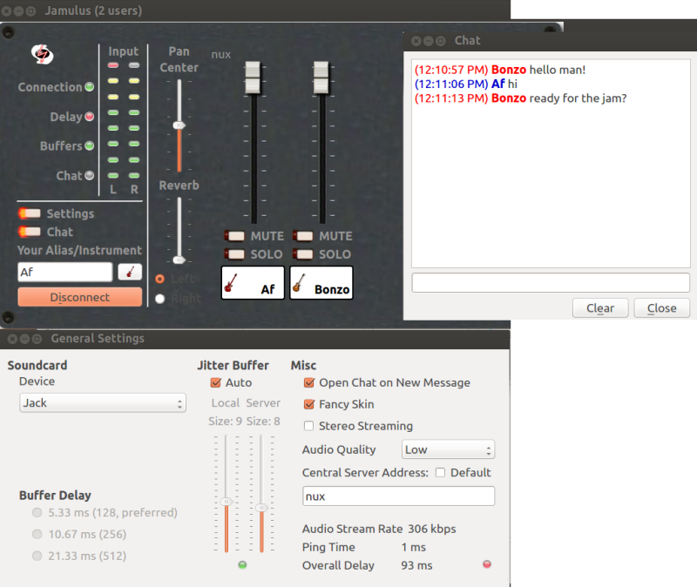Viewport: 697px width, 587px height.
Task: Solo the Af channel
Action: (234, 254)
